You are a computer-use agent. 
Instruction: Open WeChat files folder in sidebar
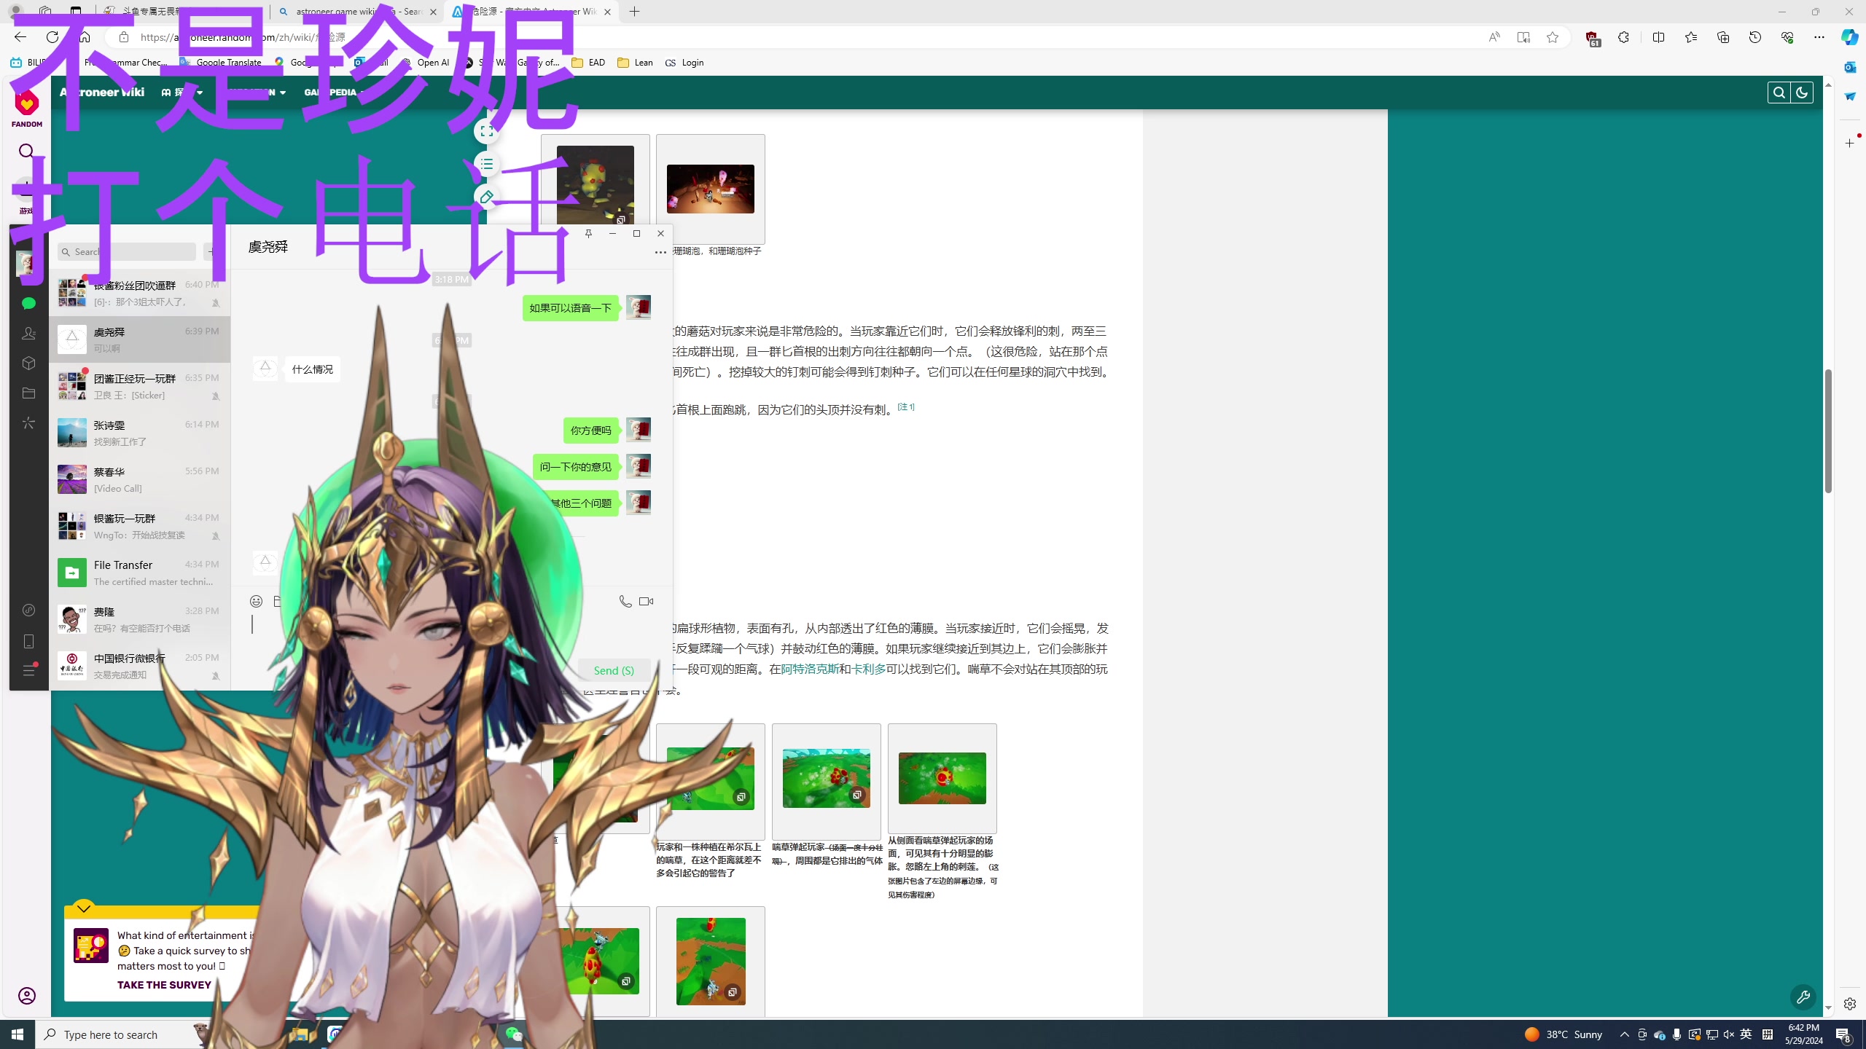tap(28, 393)
